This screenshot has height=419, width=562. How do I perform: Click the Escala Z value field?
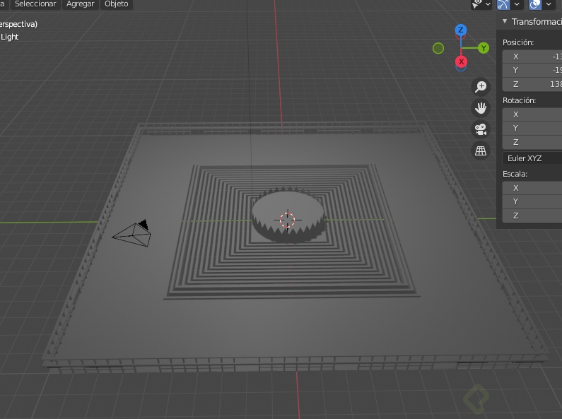coord(532,216)
